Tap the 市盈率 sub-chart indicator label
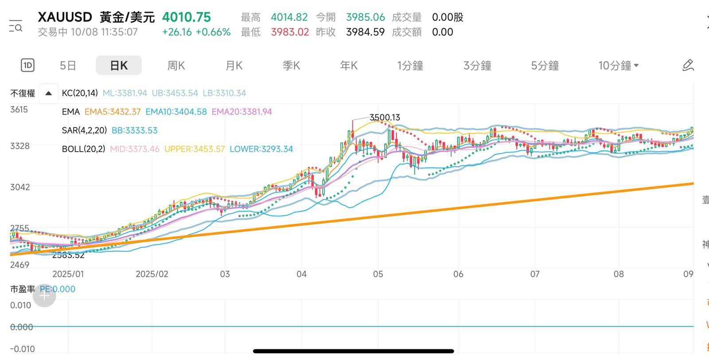The image size is (709, 360). [23, 289]
